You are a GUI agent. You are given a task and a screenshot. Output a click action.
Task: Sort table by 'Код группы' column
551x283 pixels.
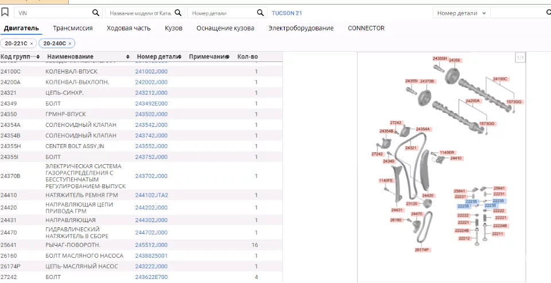point(20,57)
